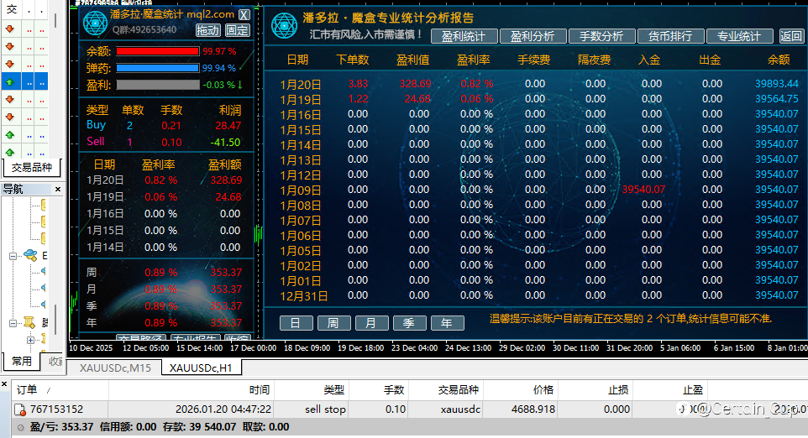This screenshot has height=438, width=808.
Task: Collapse the Expert Advisors tree node
Action: click(x=13, y=256)
